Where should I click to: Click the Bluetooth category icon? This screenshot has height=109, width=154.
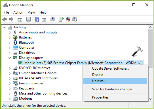pyautogui.click(x=15, y=42)
